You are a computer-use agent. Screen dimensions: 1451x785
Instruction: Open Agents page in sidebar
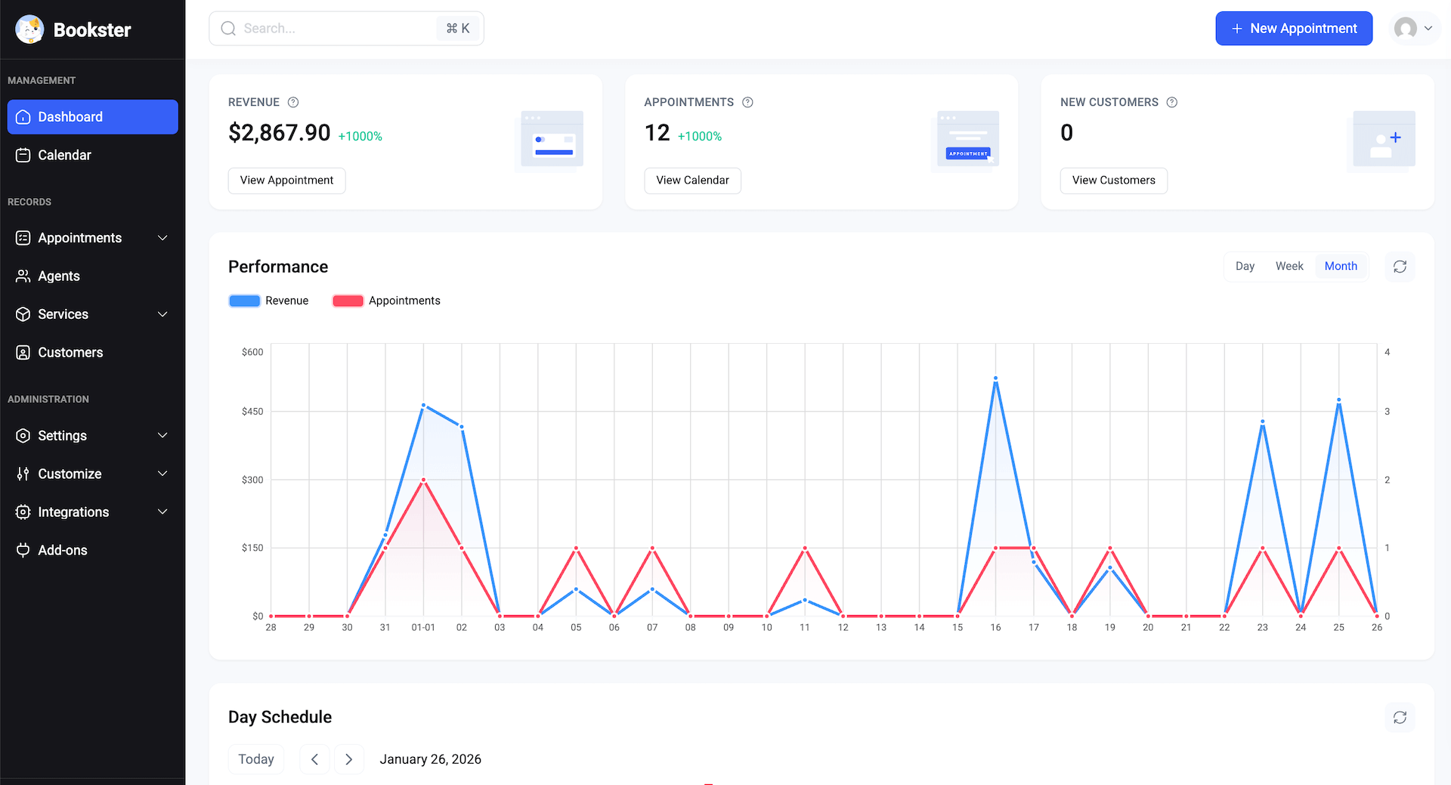58,277
